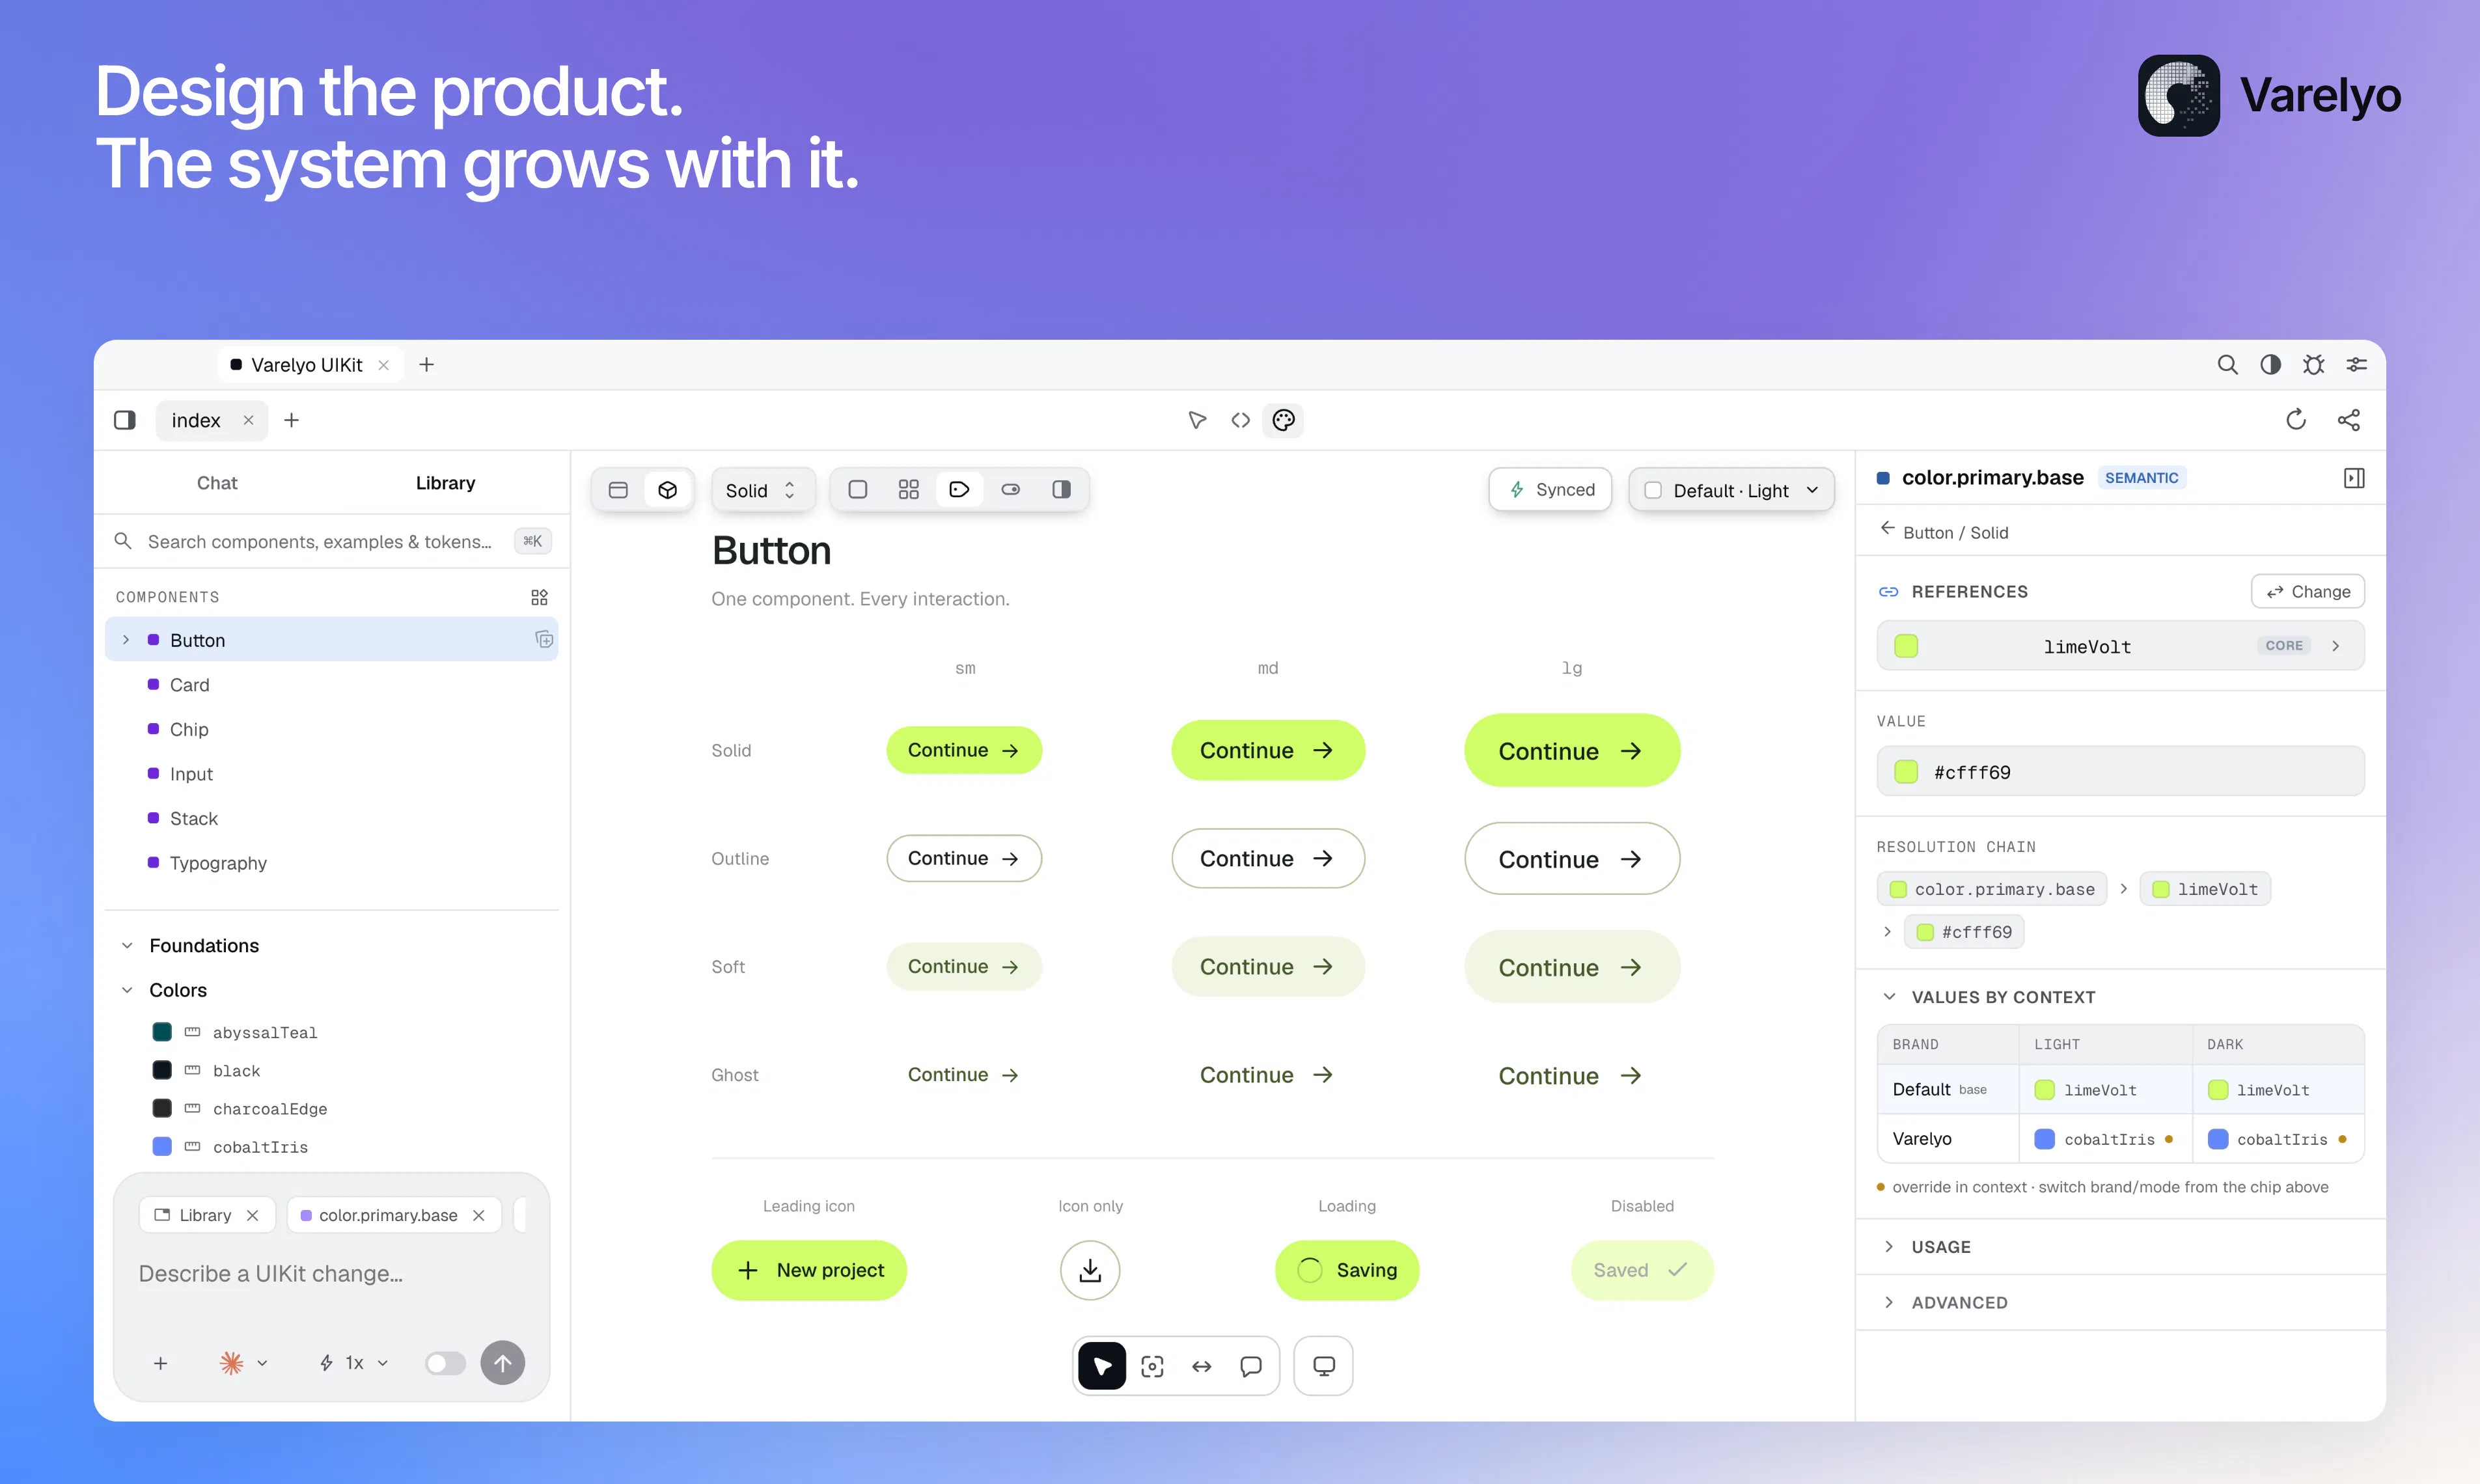Image resolution: width=2480 pixels, height=1484 pixels.
Task: Select the capture frame target tool
Action: [1152, 1366]
